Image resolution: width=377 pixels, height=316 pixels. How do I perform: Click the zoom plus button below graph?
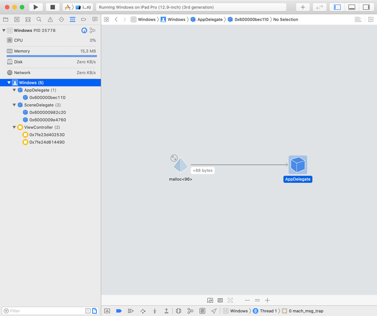[x=267, y=300]
